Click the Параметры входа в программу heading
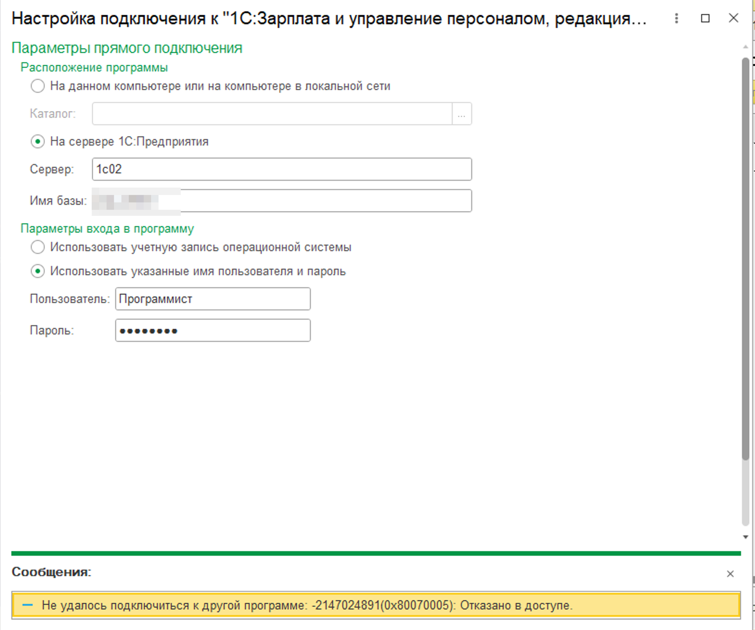This screenshot has width=755, height=630. (x=107, y=228)
